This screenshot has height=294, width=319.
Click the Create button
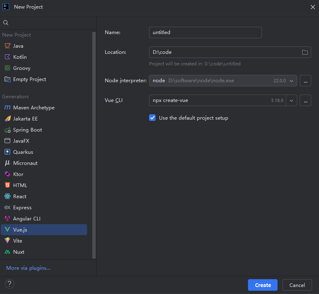click(263, 285)
